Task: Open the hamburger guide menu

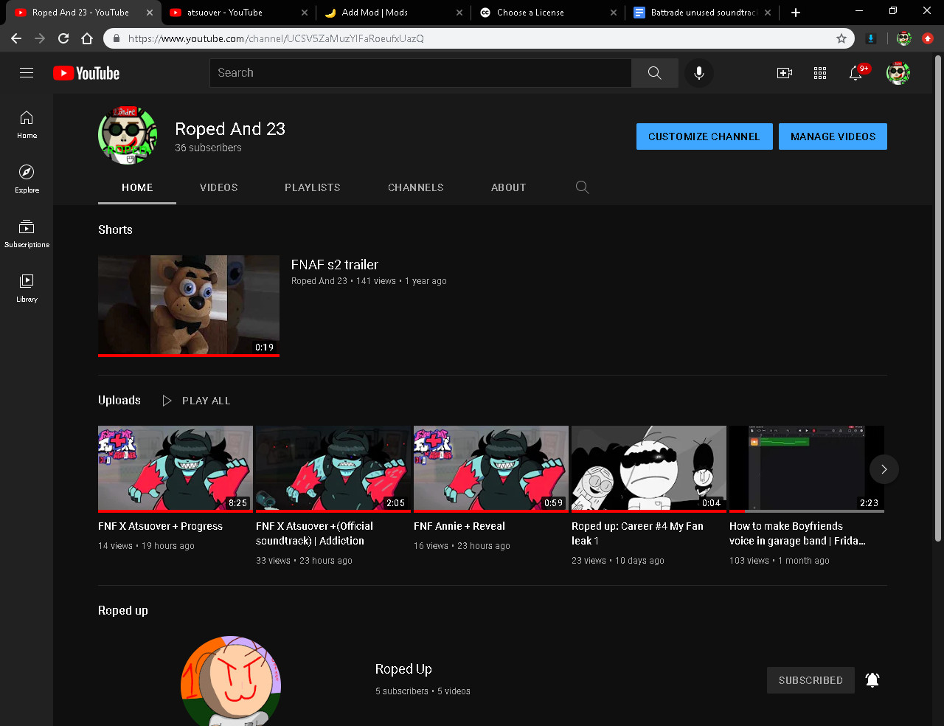Action: [x=27, y=72]
